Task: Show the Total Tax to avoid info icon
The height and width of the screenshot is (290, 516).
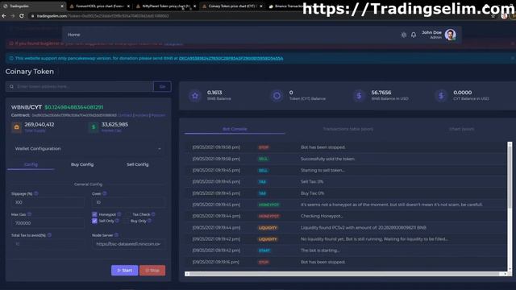Action: (49, 234)
